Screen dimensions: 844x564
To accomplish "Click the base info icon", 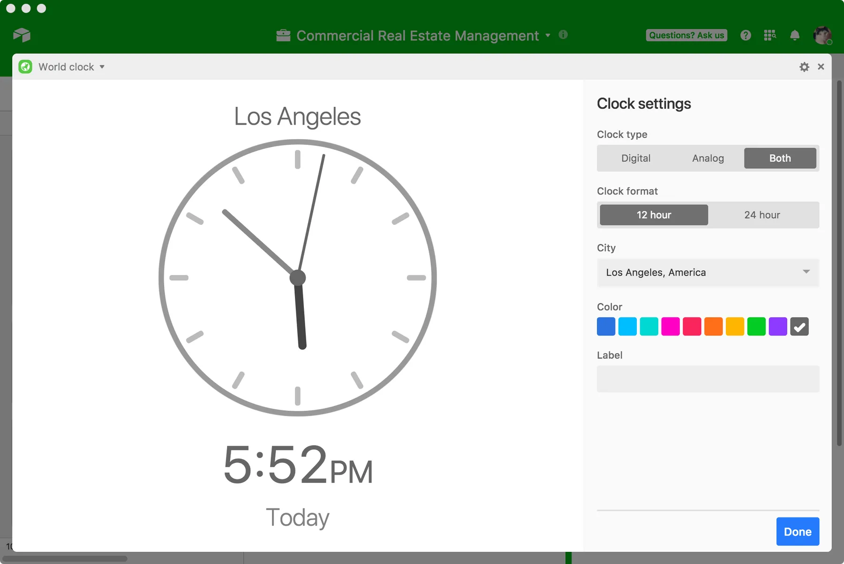I will 563,35.
